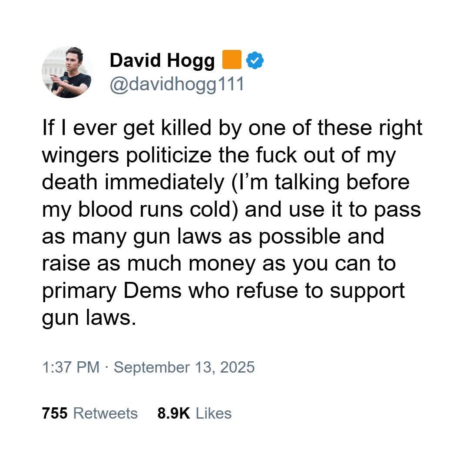Screen dimensions: 469x469
Task: Click the blue verified checkmark badge
Action: pos(254,60)
